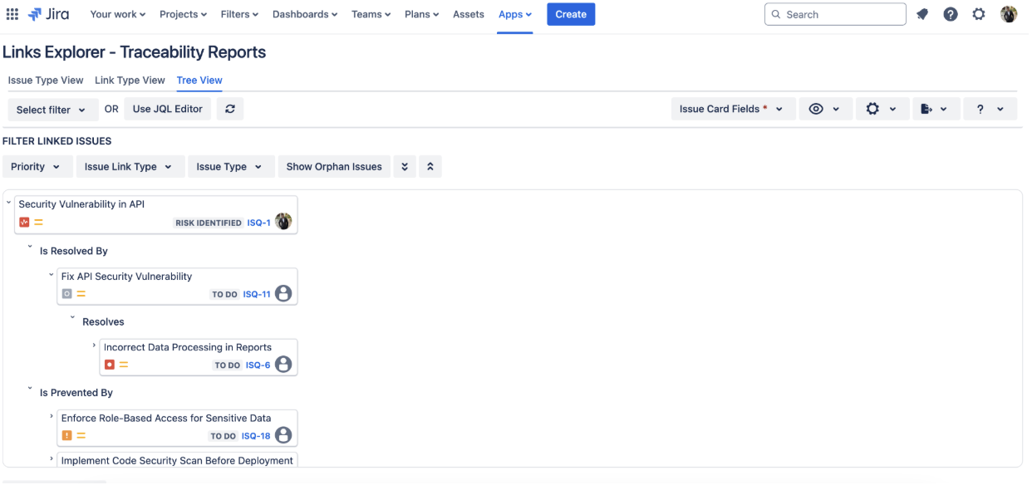Viewport: 1032px width, 485px height.
Task: Open the Issue Link Type dropdown
Action: [x=129, y=167]
